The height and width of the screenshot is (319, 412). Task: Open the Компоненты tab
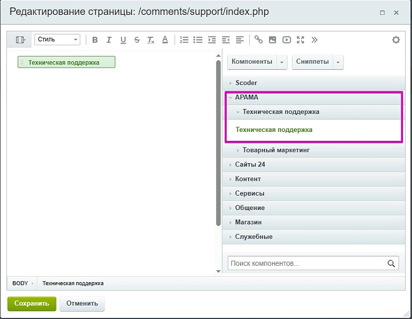click(252, 62)
